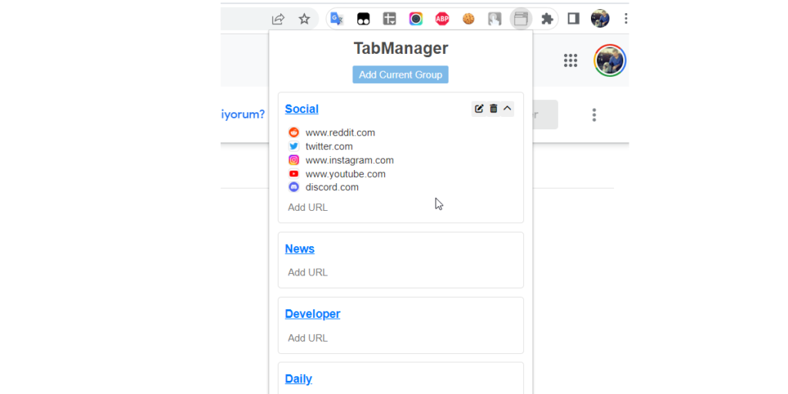Bookmark this page with star icon
Screen dimensions: 788x394
tap(304, 19)
